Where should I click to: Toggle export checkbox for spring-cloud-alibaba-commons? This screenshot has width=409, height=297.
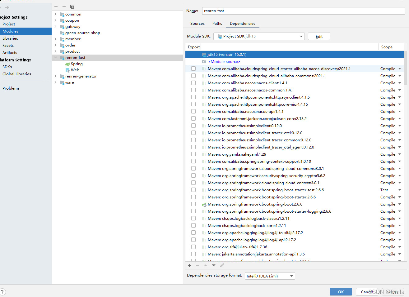click(193, 76)
